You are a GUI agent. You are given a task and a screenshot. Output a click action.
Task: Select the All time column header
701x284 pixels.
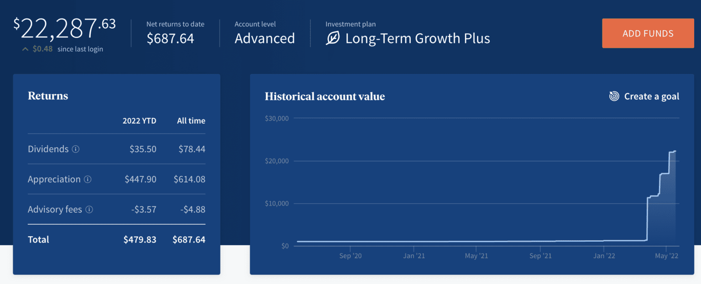(x=191, y=120)
